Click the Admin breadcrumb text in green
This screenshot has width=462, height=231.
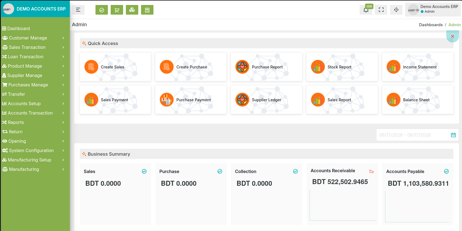click(x=455, y=25)
